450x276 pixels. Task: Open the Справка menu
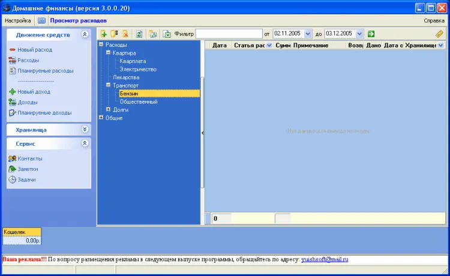pos(434,20)
